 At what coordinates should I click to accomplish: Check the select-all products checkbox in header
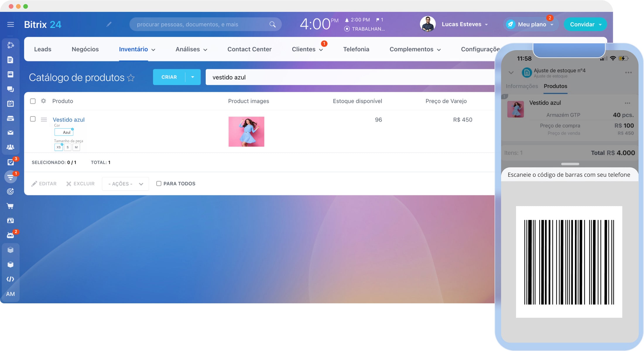[33, 101]
